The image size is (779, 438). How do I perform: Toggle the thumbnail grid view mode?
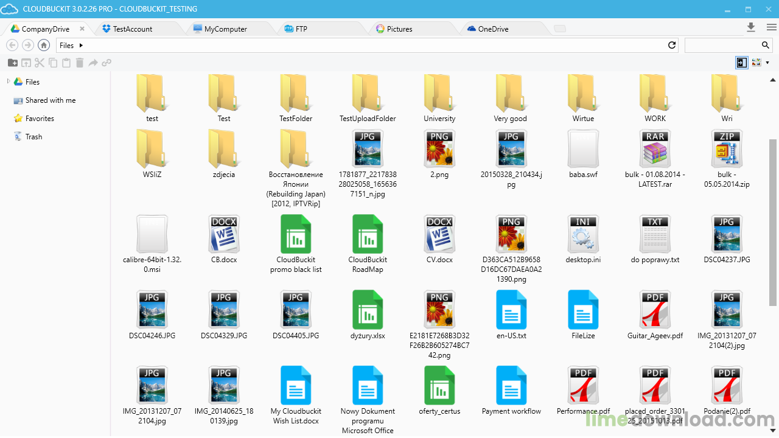pos(756,62)
